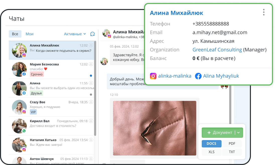Select the DOCS format option
Screen dimensions: 276x165
tap(212, 143)
